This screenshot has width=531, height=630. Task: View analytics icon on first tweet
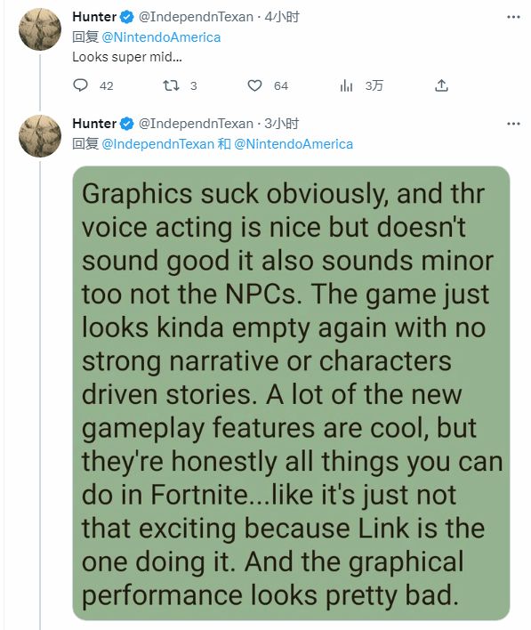[x=346, y=85]
